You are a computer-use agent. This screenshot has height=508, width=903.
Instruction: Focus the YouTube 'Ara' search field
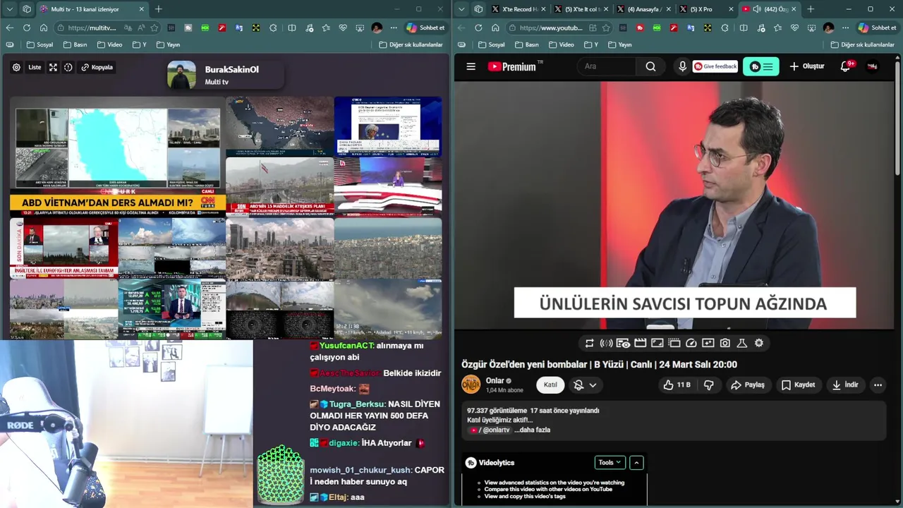(607, 66)
